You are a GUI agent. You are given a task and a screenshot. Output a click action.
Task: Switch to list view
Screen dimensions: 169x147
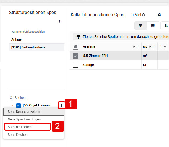(x=153, y=26)
